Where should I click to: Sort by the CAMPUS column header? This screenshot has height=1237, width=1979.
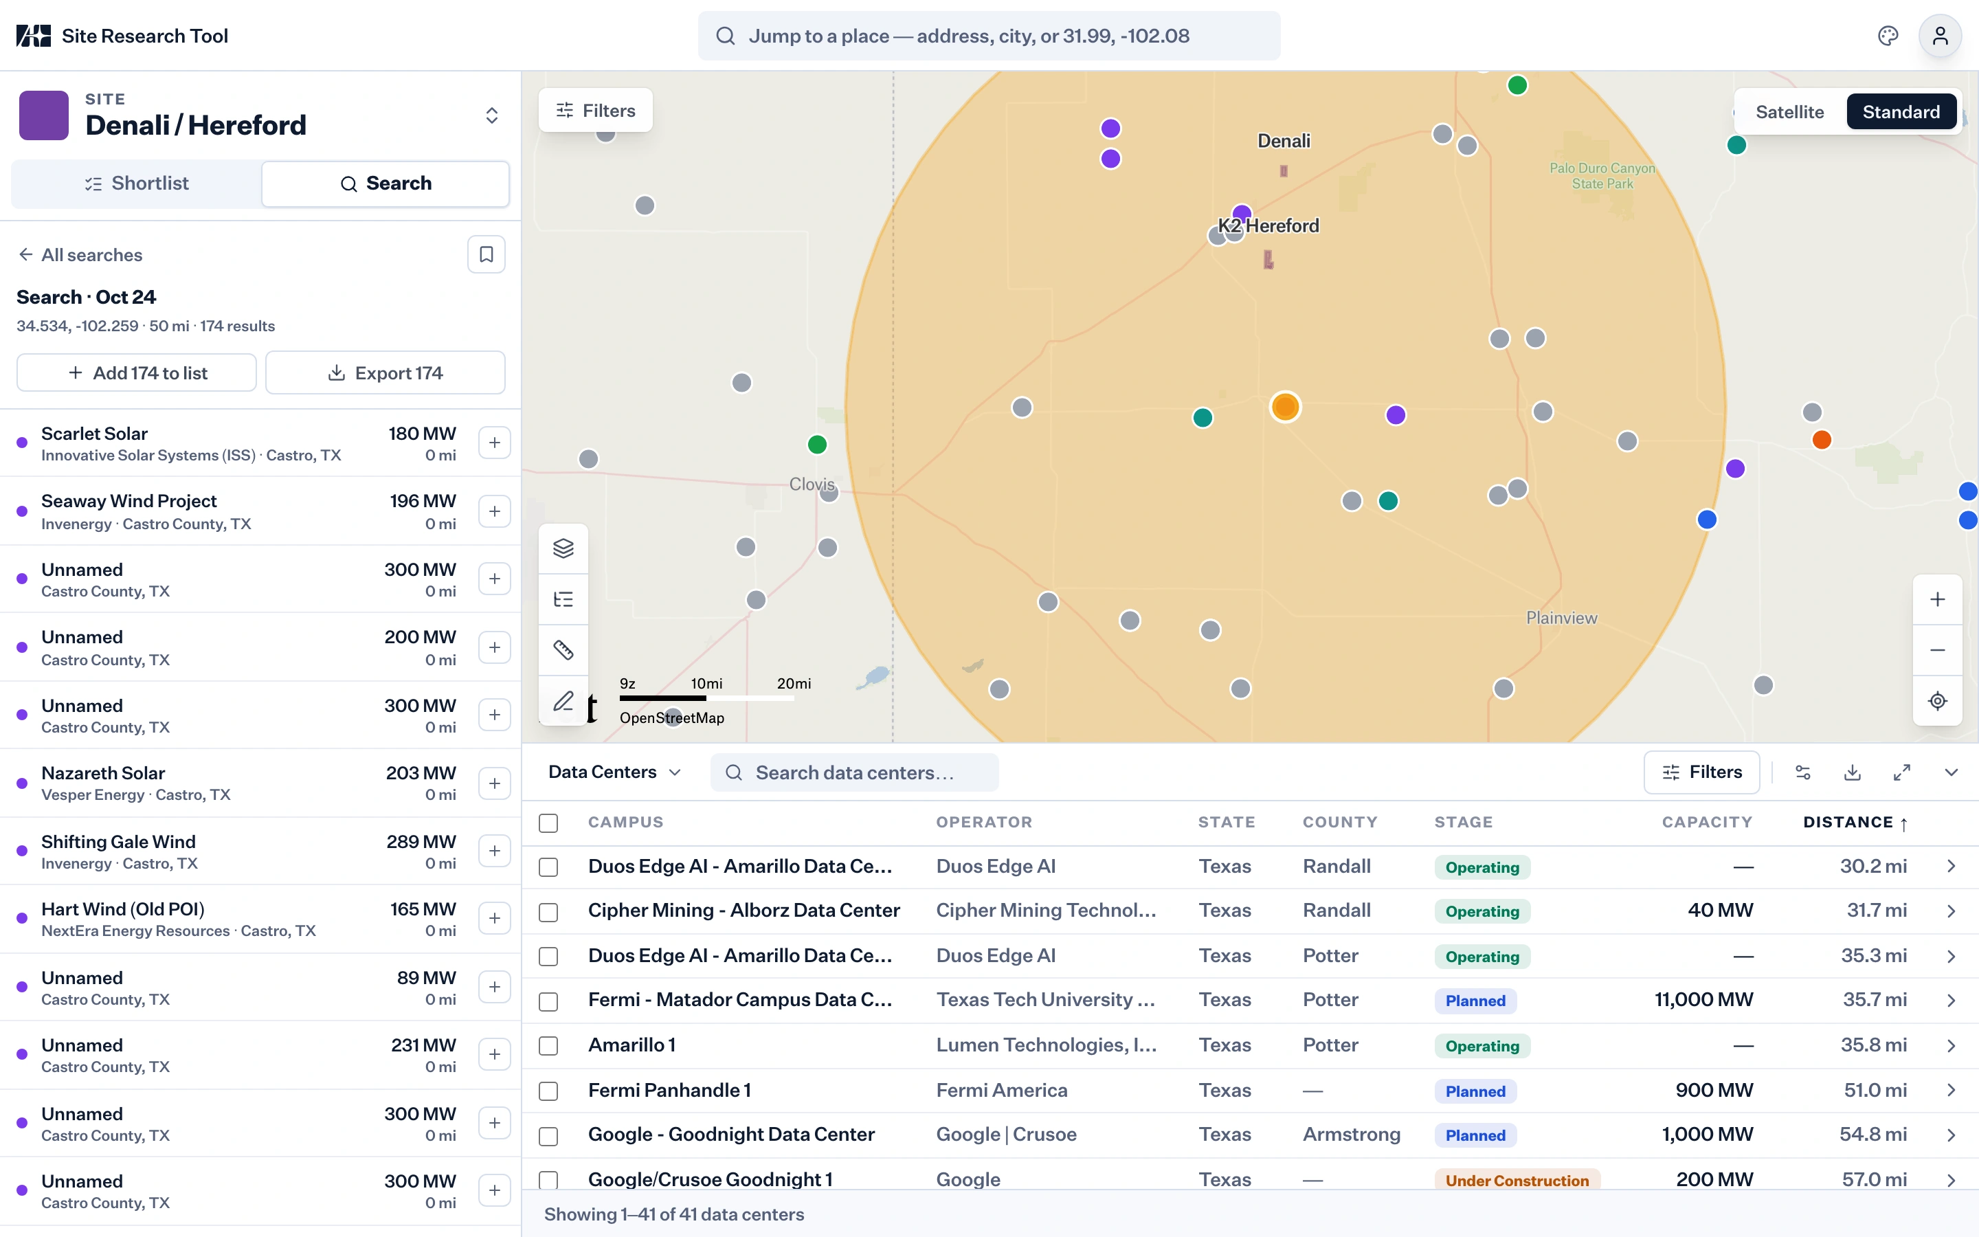pos(625,822)
